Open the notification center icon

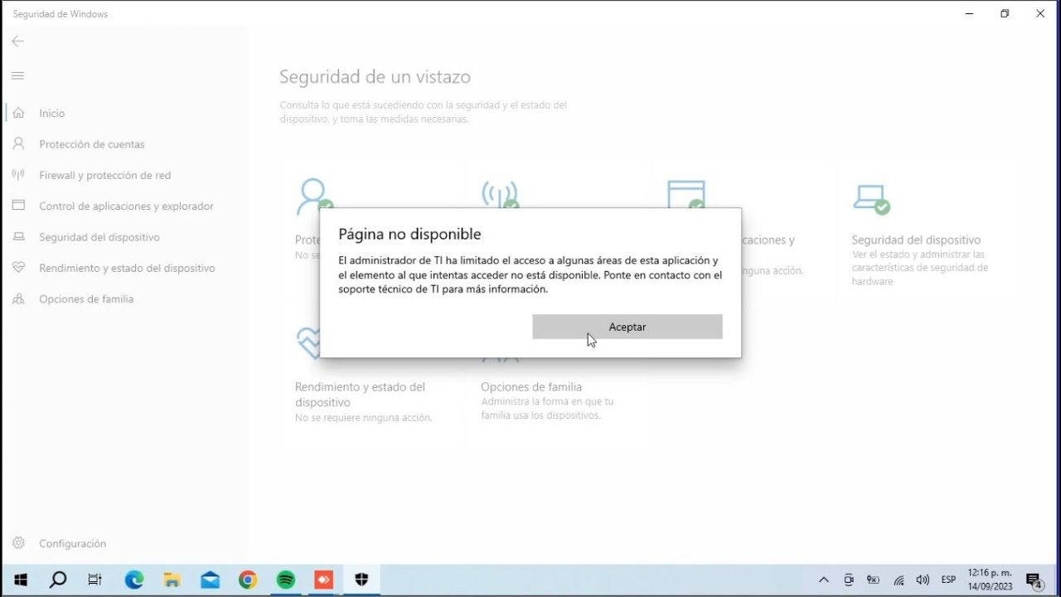tap(1034, 580)
